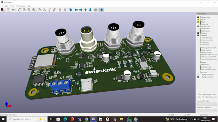The image size is (218, 122).
Task: Click the Off-board Silkscreen label
Action: 209,69
